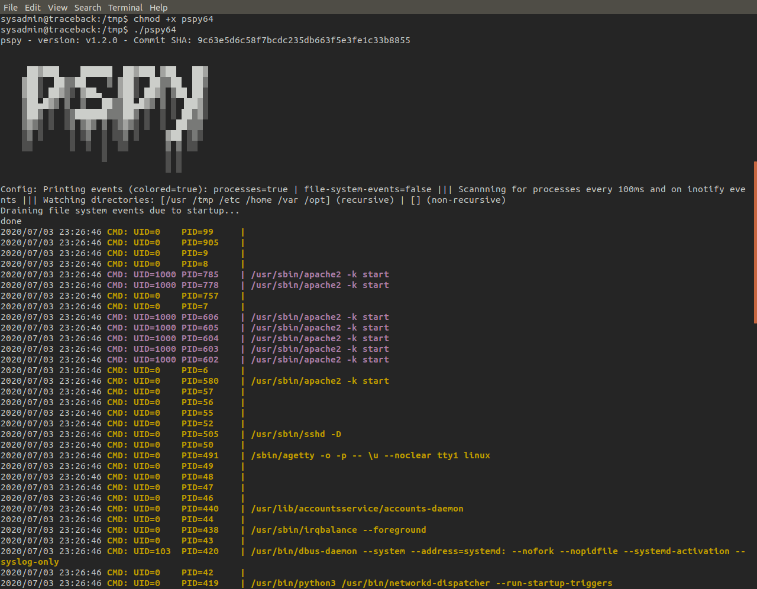This screenshot has width=757, height=589.
Task: Click 'UID=1000' on the PID=605 row
Action: pyautogui.click(x=155, y=328)
